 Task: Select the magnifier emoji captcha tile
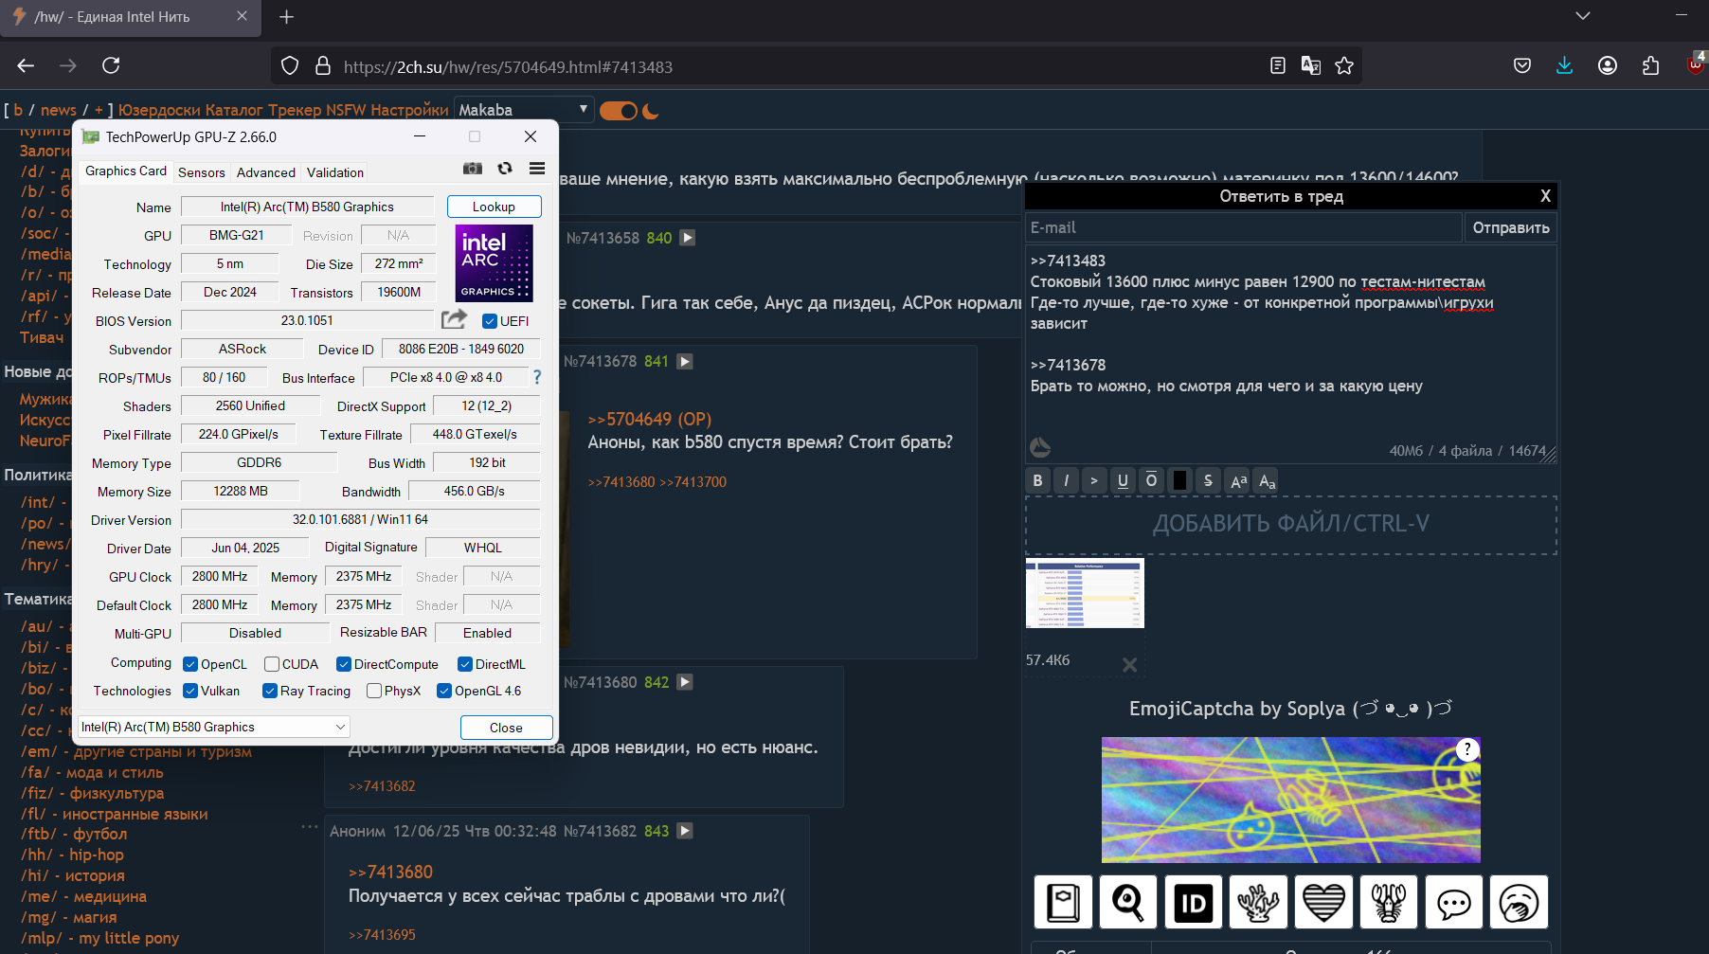click(x=1128, y=902)
